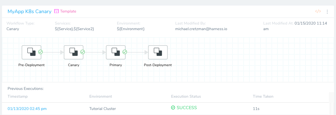This screenshot has height=115, width=336.
Task: Open the Post-Deployment phase node
Action: point(158,52)
